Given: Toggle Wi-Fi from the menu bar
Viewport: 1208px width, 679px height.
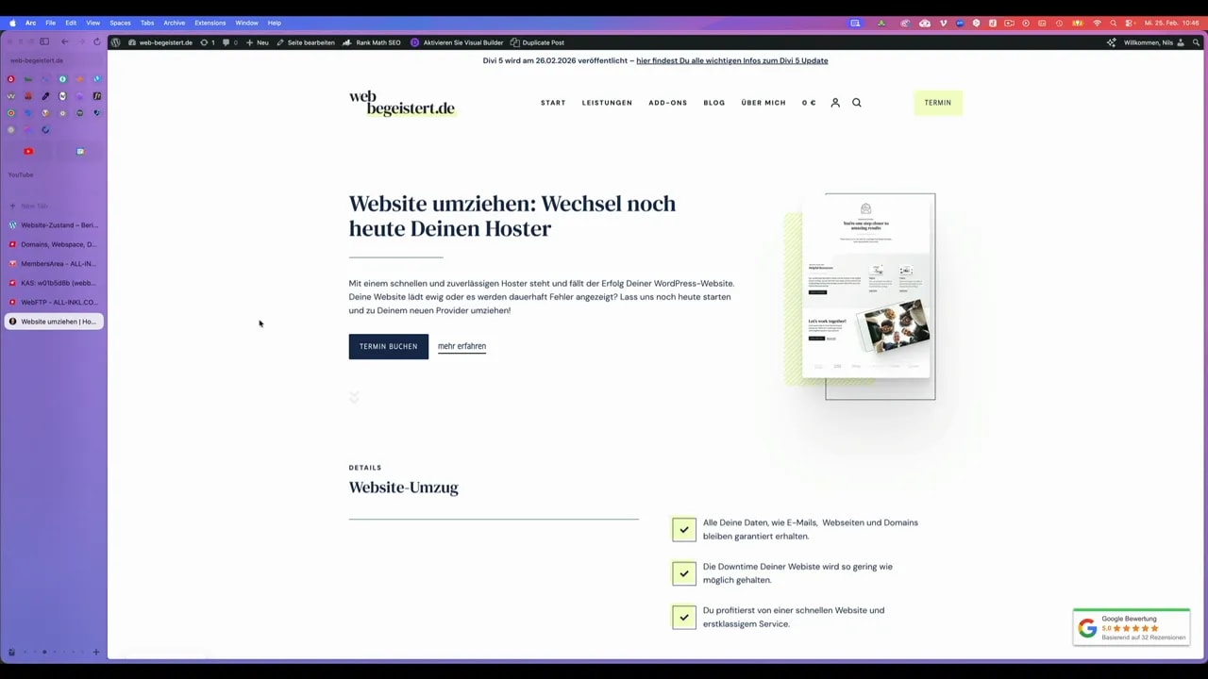Looking at the screenshot, I should pyautogui.click(x=1097, y=23).
